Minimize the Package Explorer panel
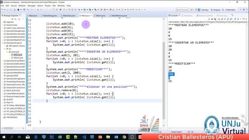Image resolution: width=249 pixels, height=140 pixels. pyautogui.click(x=23, y=19)
